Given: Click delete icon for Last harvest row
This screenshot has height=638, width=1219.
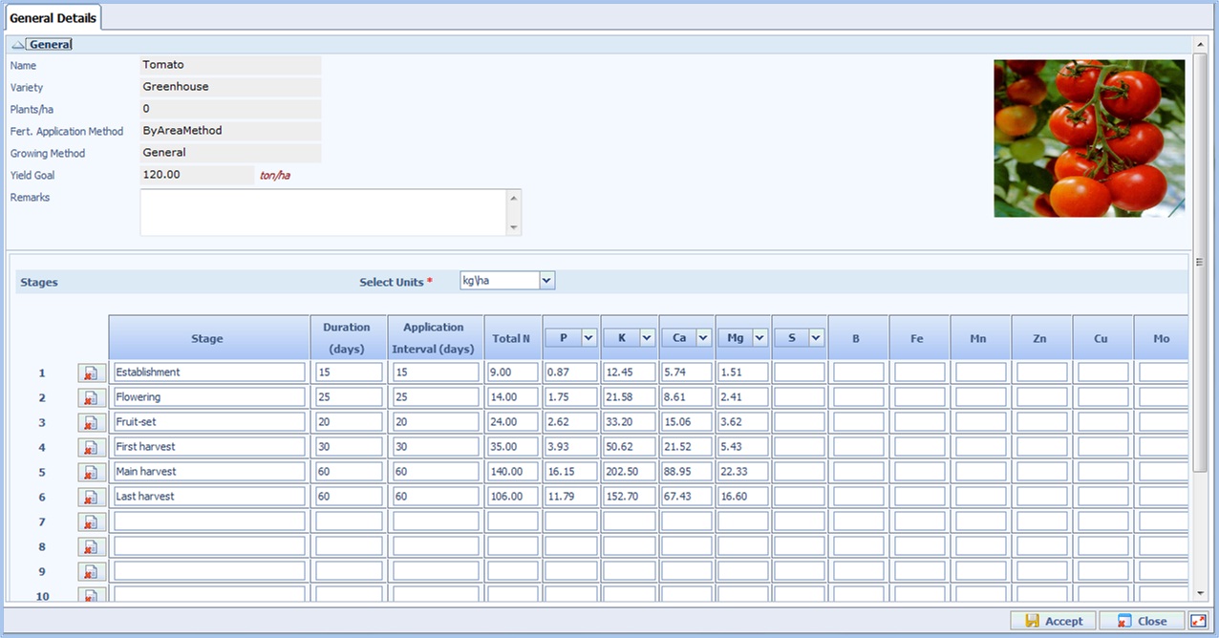Looking at the screenshot, I should pyautogui.click(x=91, y=498).
